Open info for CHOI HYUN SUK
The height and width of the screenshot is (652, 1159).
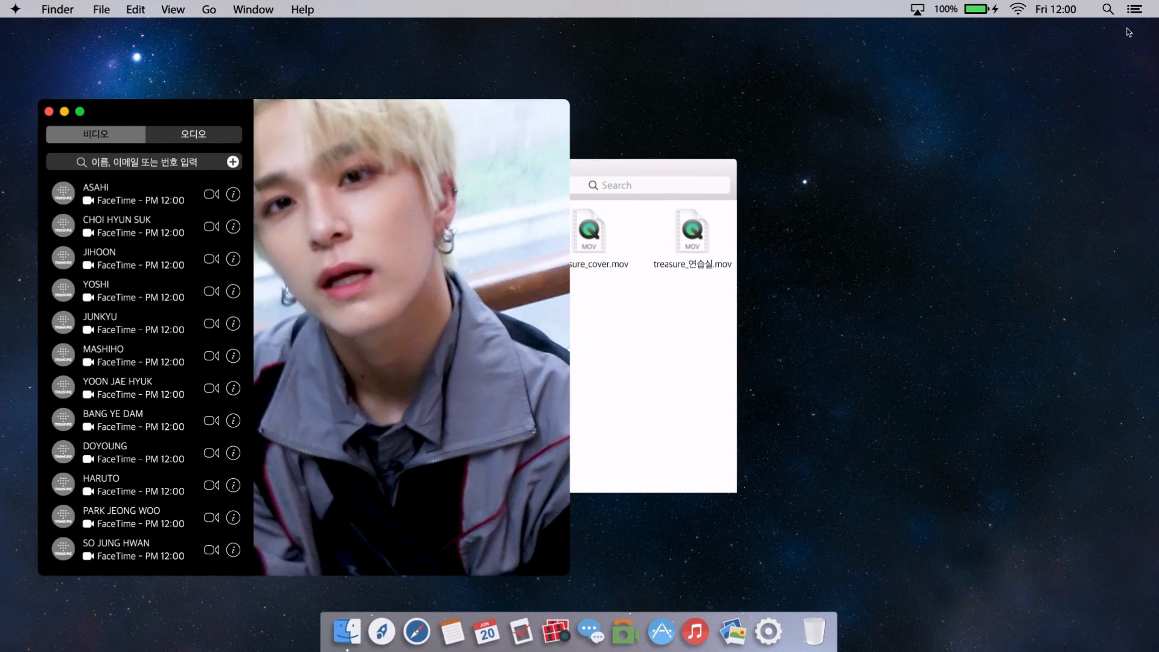click(233, 227)
